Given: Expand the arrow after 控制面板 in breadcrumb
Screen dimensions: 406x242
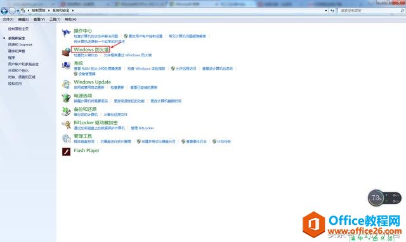Looking at the screenshot, I should (x=49, y=11).
